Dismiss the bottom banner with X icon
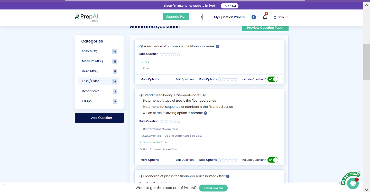This screenshot has width=370, height=192. tap(4, 185)
